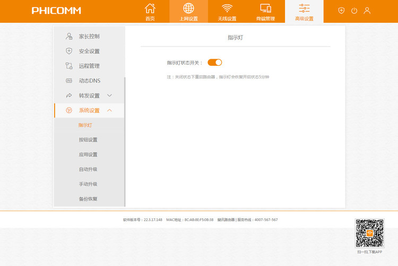Open 安全设置 in the sidebar

[x=89, y=51]
